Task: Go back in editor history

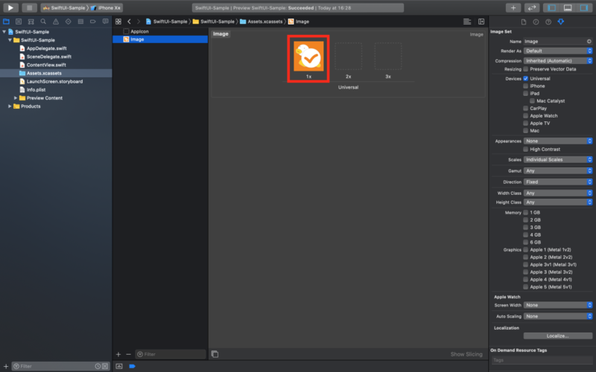Action: [129, 22]
